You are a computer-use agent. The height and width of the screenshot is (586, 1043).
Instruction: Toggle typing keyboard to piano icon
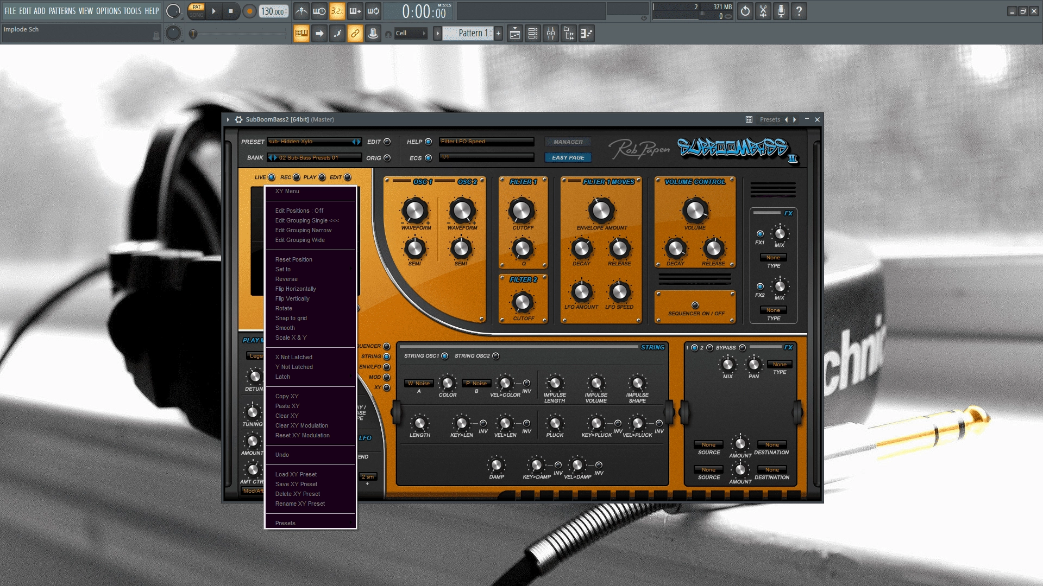301,34
